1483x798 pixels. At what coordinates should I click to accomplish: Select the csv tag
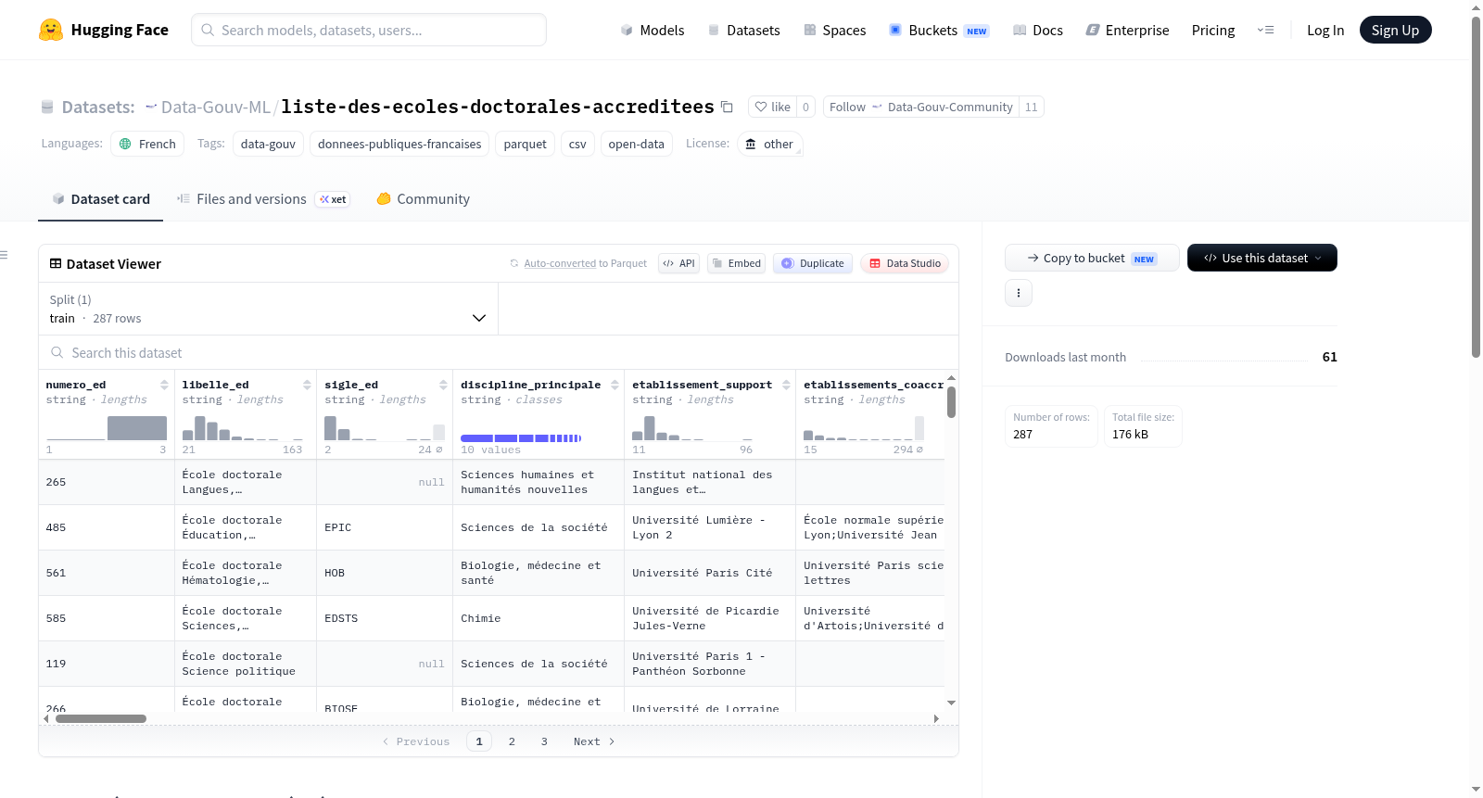(x=577, y=144)
